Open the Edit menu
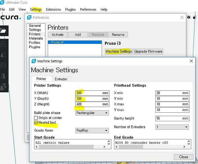The width and height of the screenshot is (198, 164). 12,9
